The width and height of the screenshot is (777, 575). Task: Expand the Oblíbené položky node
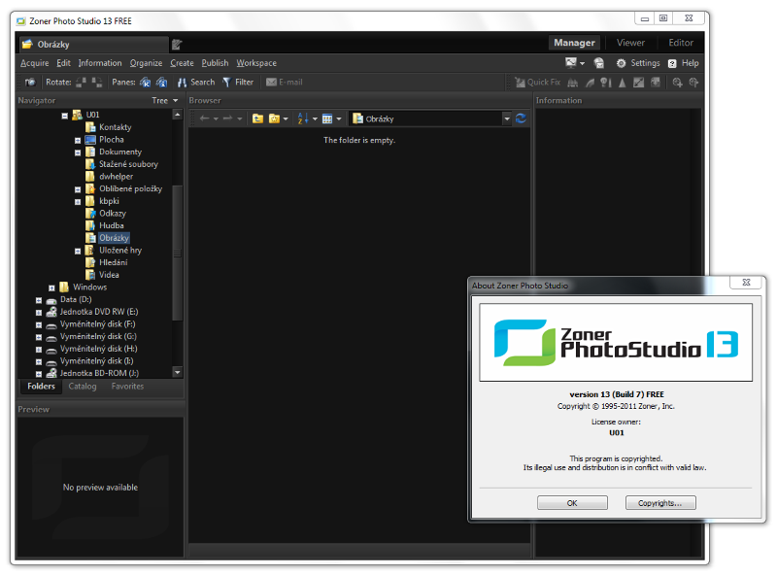[78, 189]
